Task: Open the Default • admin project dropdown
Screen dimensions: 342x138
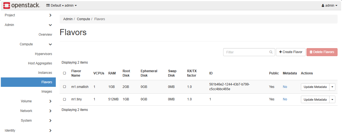Action: 61,6
